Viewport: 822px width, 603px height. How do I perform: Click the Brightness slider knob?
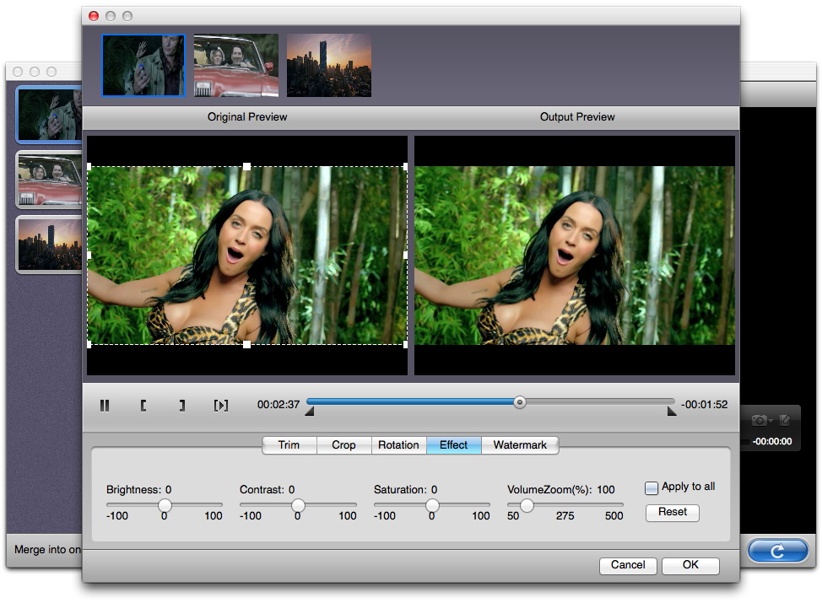(165, 505)
